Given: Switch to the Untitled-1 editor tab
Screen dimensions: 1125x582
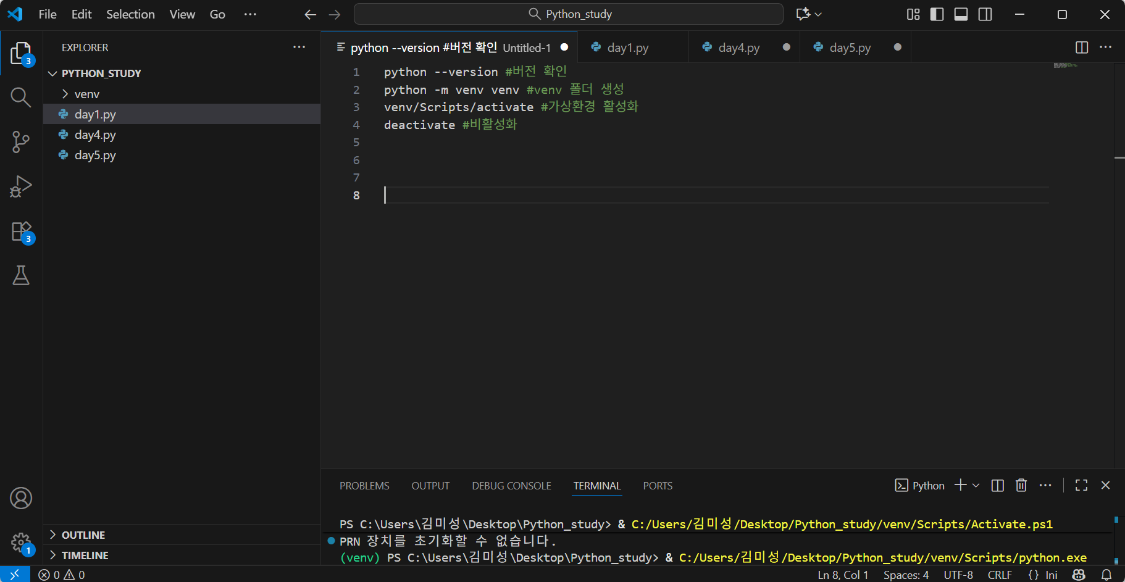Looking at the screenshot, I should tap(450, 48).
